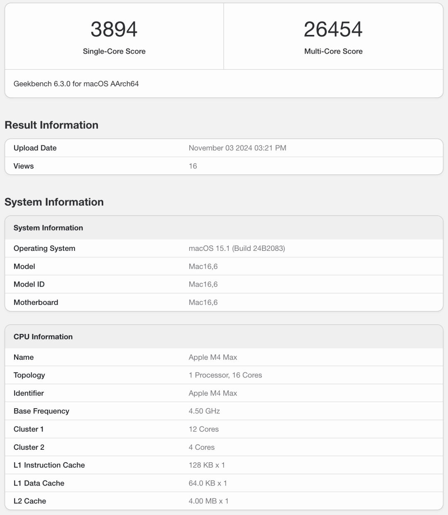The width and height of the screenshot is (448, 515).
Task: Click the Model ID row label
Action: coord(29,284)
